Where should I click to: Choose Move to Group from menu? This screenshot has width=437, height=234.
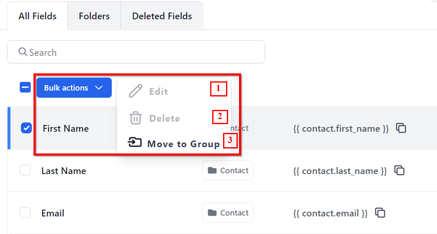click(183, 144)
